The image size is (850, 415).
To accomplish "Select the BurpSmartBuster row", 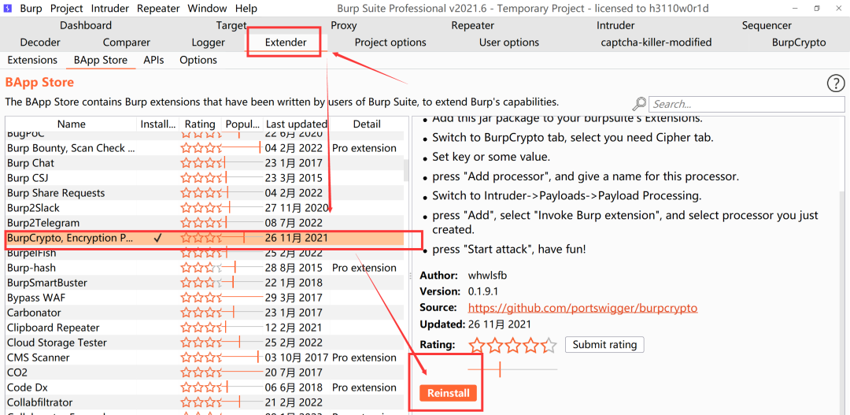I will coord(205,283).
